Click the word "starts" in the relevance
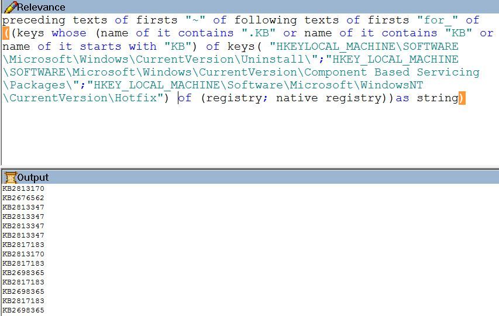This screenshot has width=499, height=316. (101, 46)
